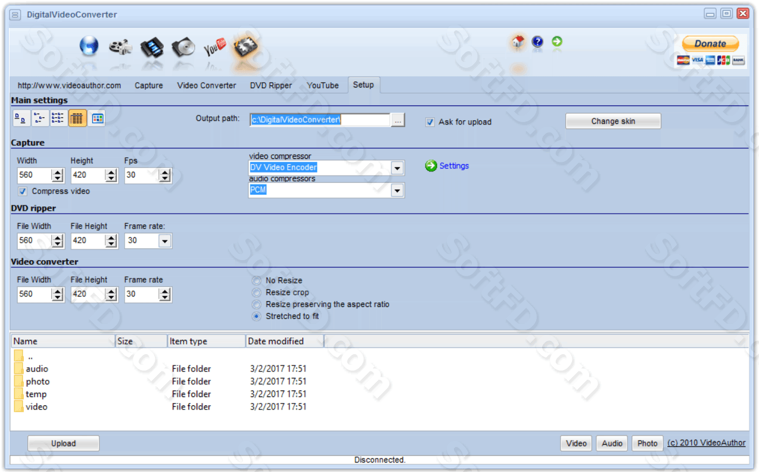Open the title bar application menu icon

pyautogui.click(x=15, y=14)
